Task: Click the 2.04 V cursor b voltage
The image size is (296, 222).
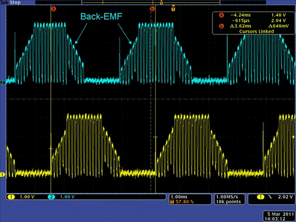Action: click(x=279, y=20)
